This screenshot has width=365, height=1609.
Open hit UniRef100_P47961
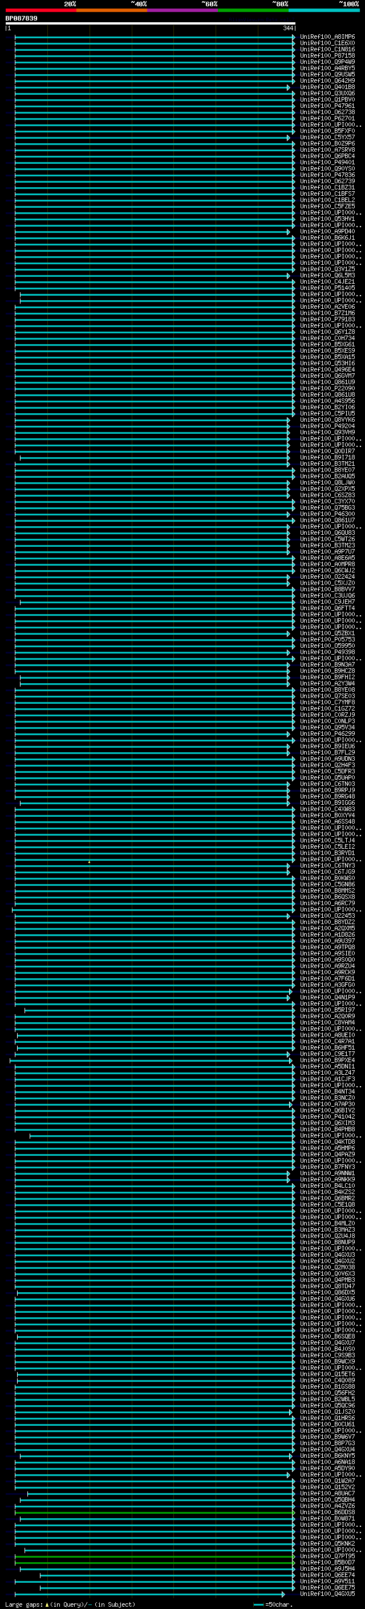pos(327,106)
